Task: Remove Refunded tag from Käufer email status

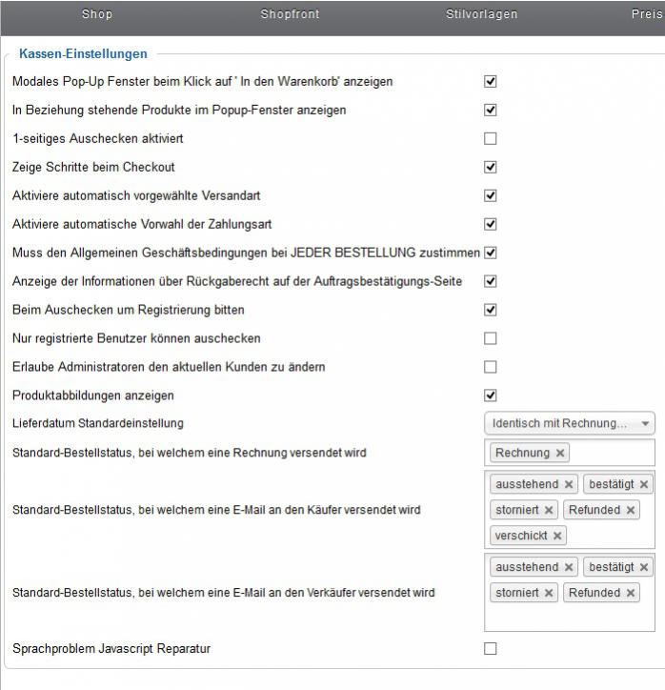Action: 631,511
